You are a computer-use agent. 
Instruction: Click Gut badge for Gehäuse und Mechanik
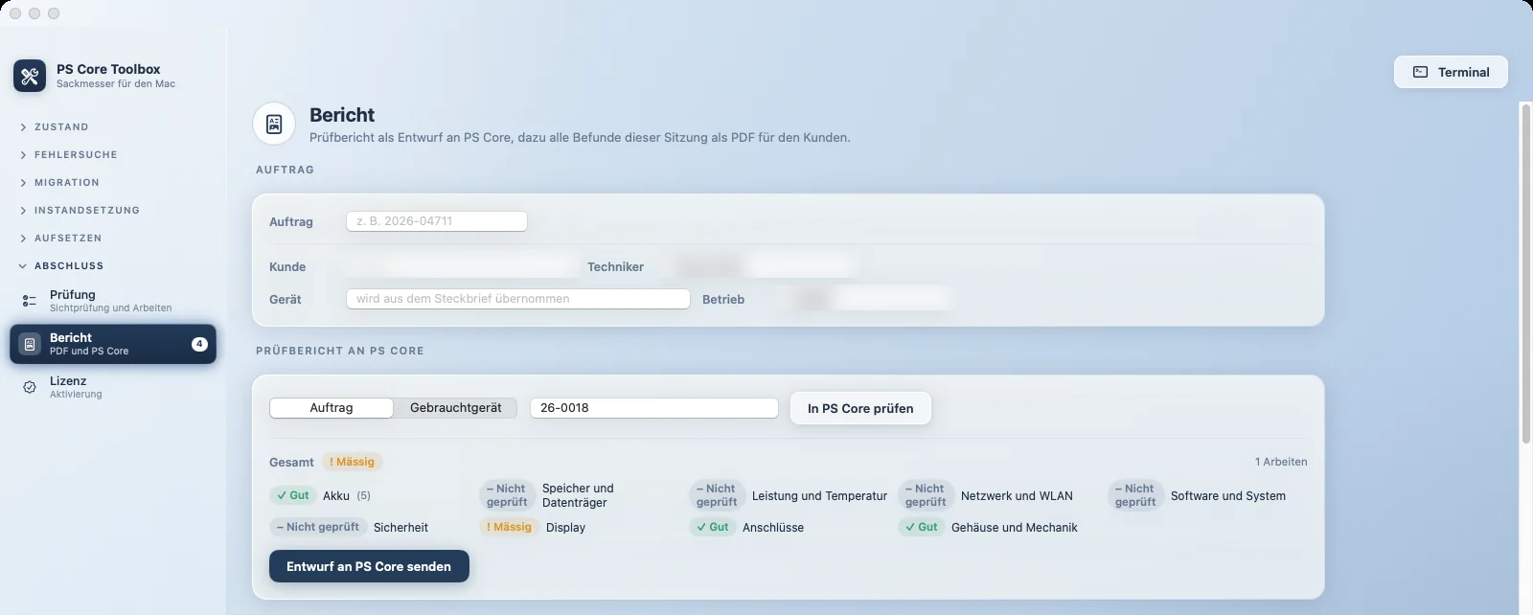tap(922, 527)
